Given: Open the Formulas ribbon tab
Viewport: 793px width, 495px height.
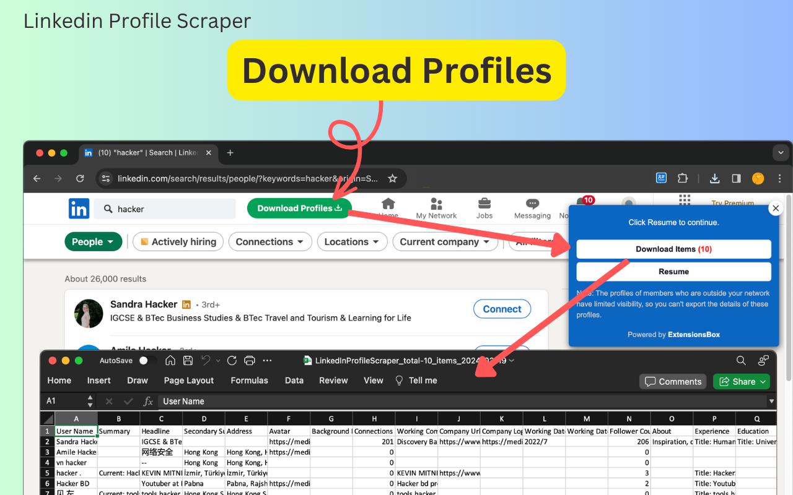Looking at the screenshot, I should tap(249, 381).
